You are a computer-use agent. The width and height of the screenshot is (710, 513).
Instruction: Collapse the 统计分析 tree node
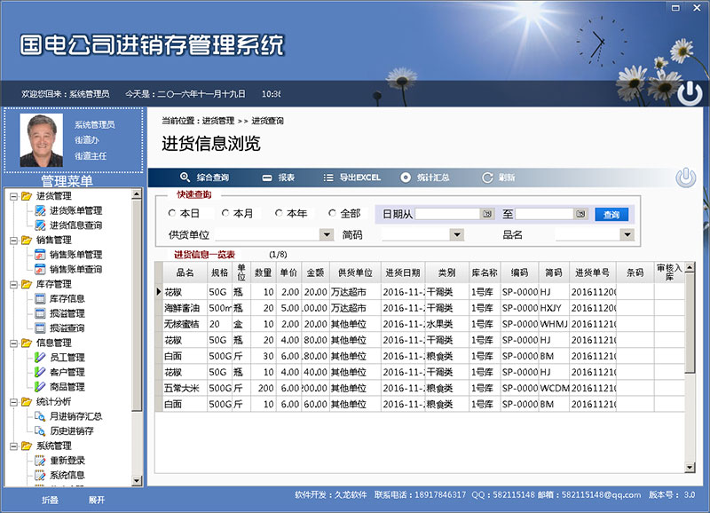(13, 402)
